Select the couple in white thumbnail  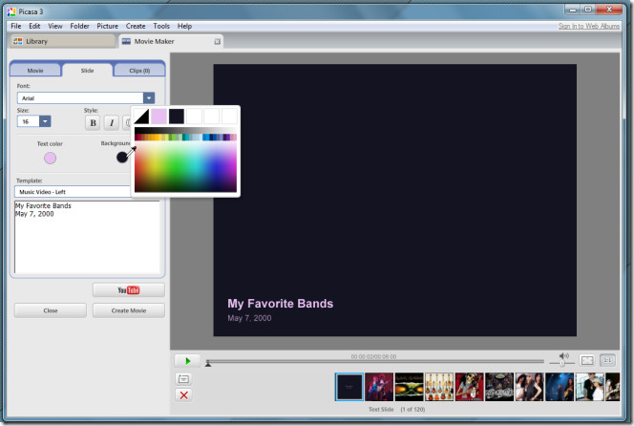(589, 387)
